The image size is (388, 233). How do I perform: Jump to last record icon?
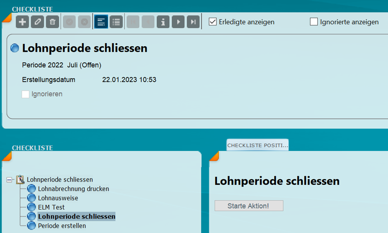click(x=193, y=22)
